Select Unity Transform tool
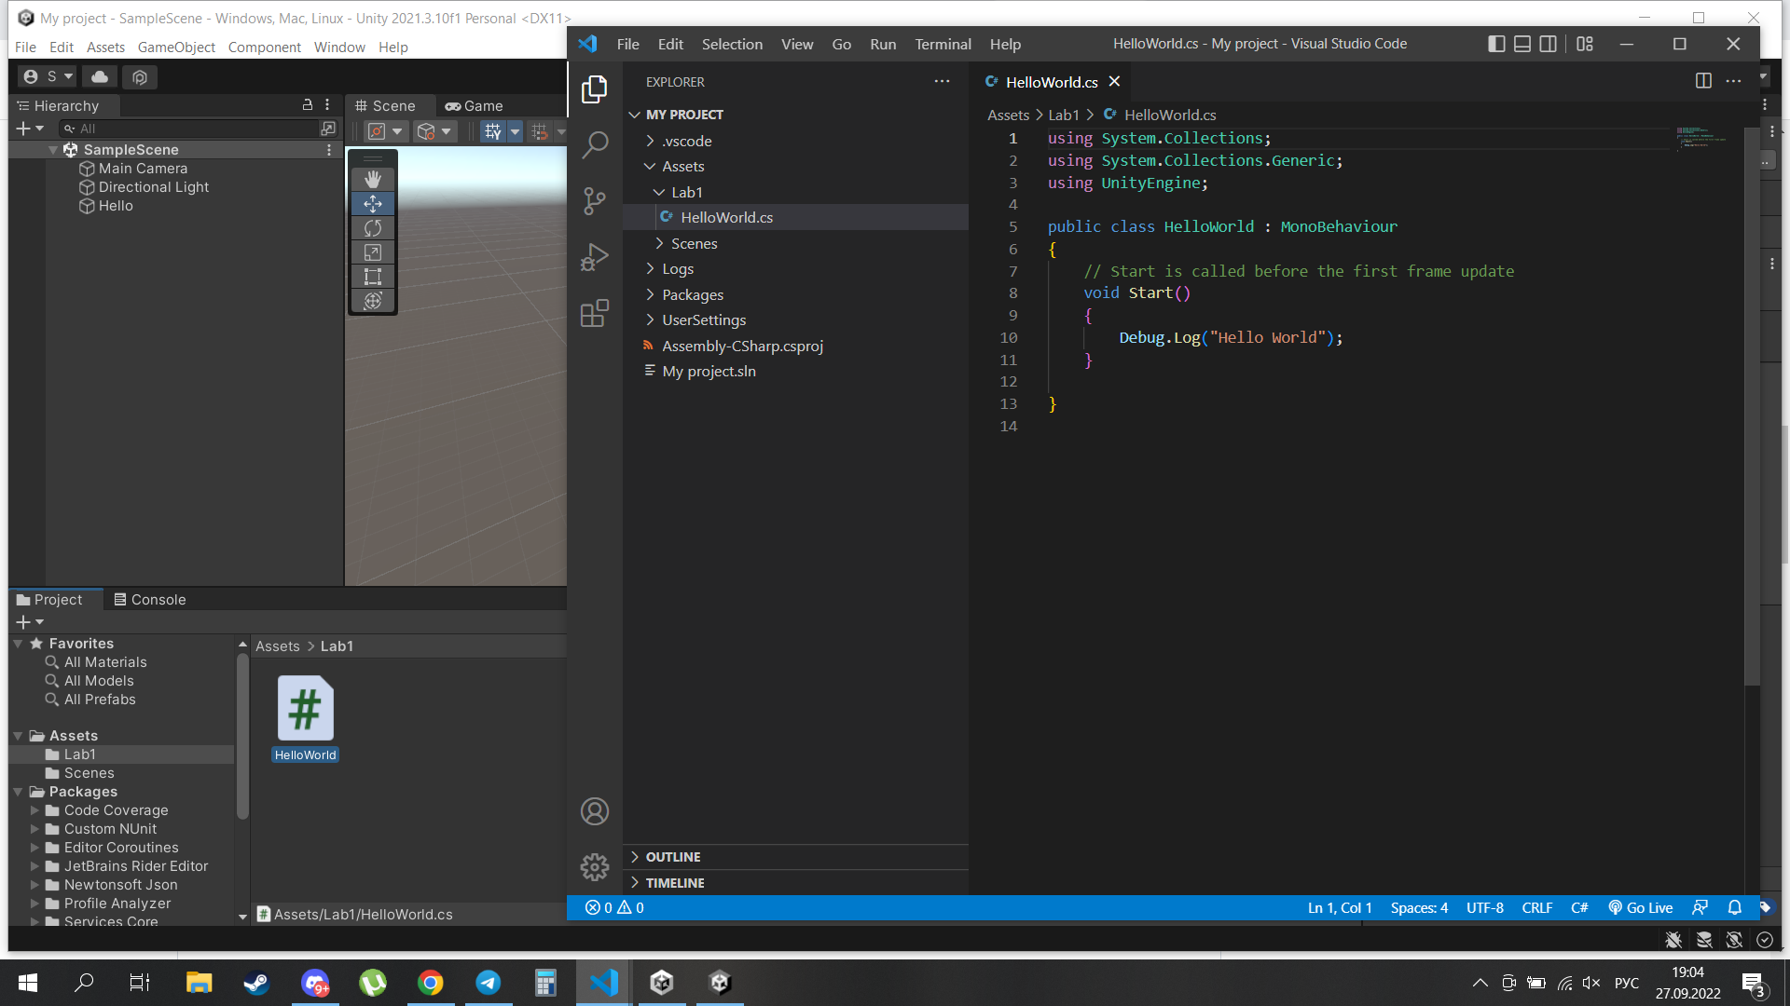The image size is (1790, 1006). pyautogui.click(x=373, y=301)
